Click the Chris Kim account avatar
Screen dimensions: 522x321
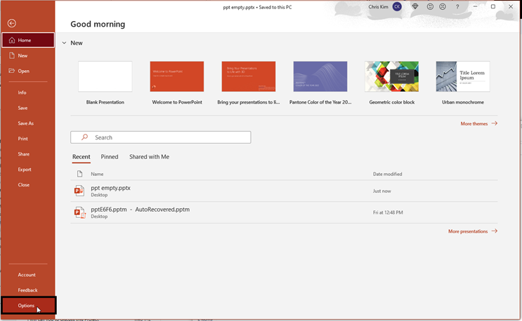pyautogui.click(x=397, y=6)
